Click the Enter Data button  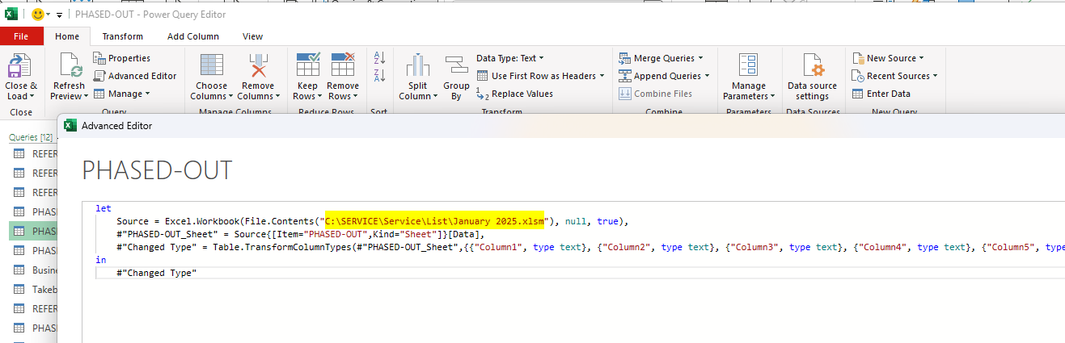(881, 94)
